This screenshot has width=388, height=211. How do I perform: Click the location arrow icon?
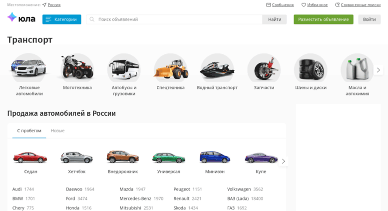44,4
